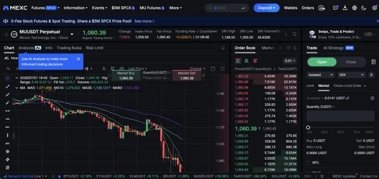Open order book settings sliders icon
This screenshot has width=379, height=179.
pyautogui.click(x=295, y=48)
